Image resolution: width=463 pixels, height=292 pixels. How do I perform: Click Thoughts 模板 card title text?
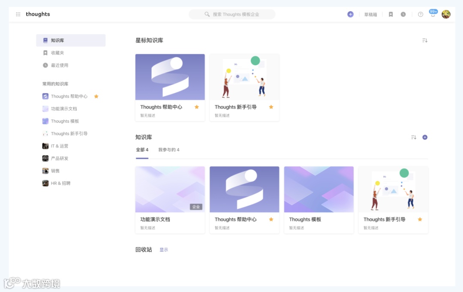(x=305, y=220)
